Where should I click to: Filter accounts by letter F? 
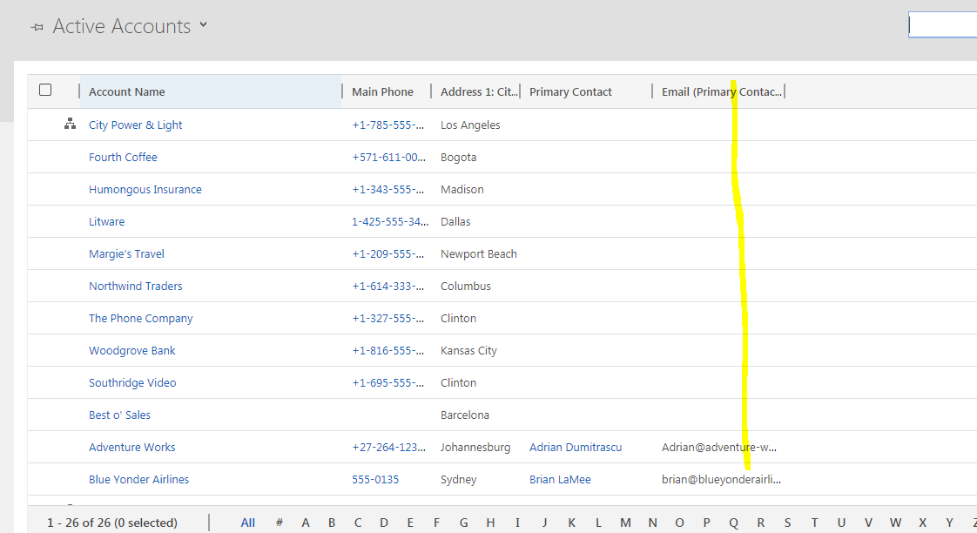437,523
